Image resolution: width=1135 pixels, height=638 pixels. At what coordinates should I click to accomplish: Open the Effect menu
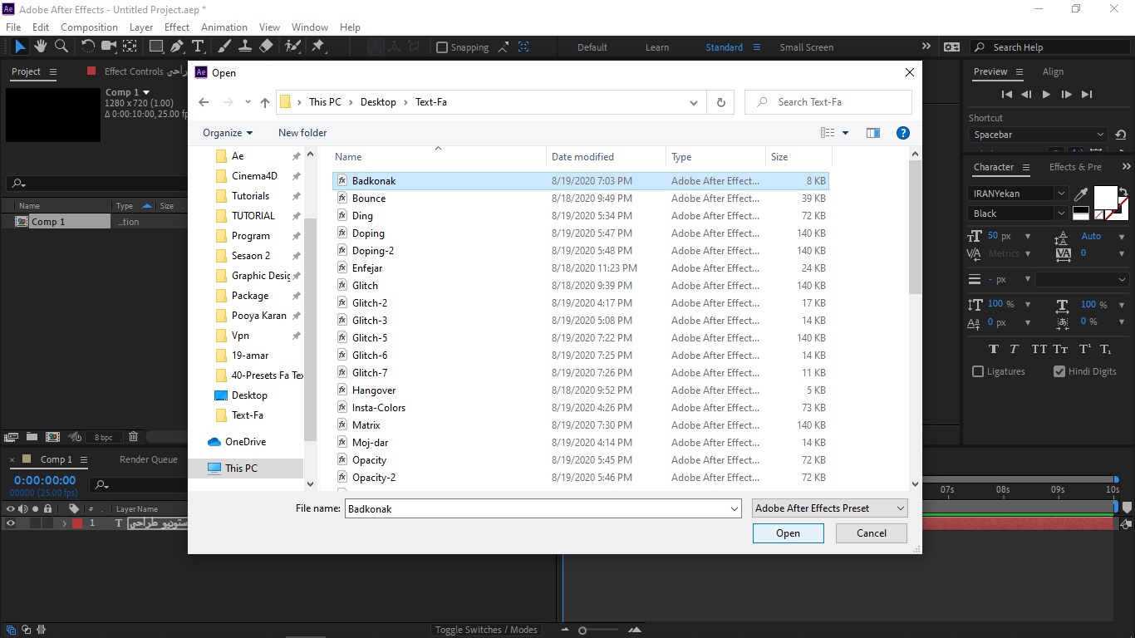[x=177, y=27]
